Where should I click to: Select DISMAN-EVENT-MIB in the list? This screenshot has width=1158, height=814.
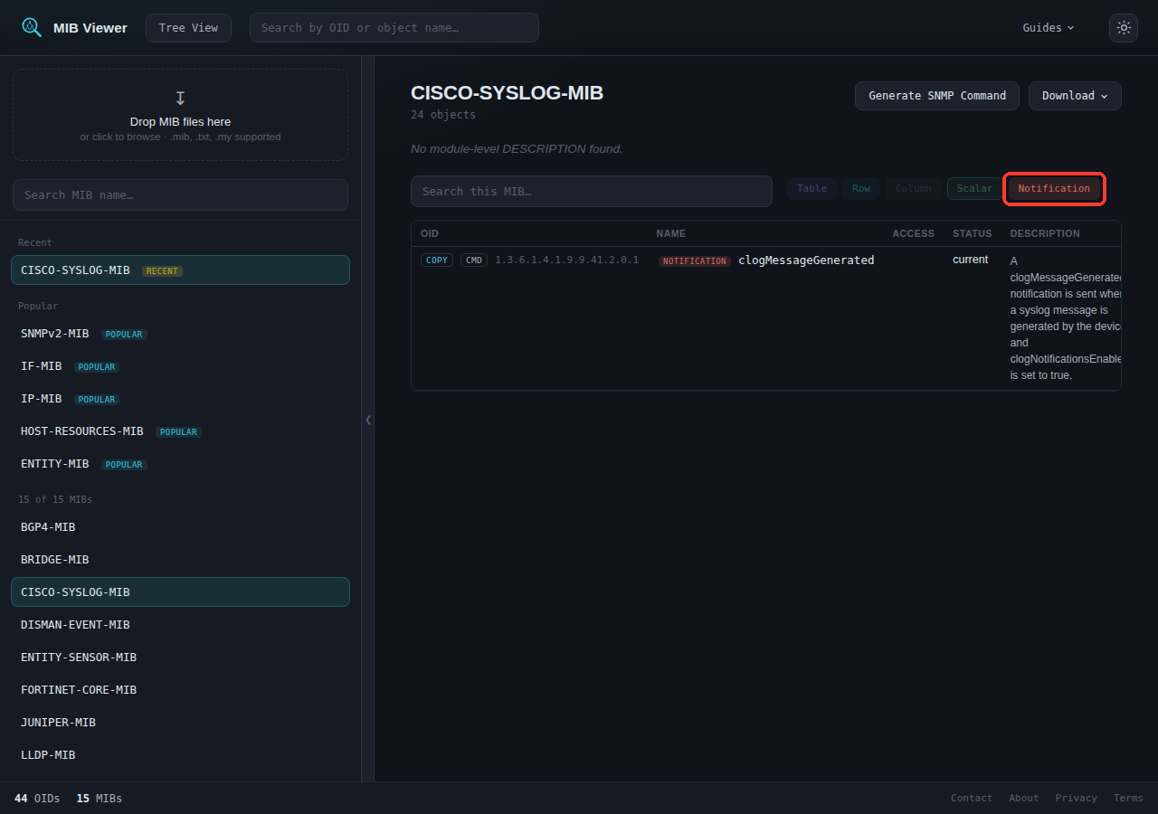pyautogui.click(x=180, y=625)
